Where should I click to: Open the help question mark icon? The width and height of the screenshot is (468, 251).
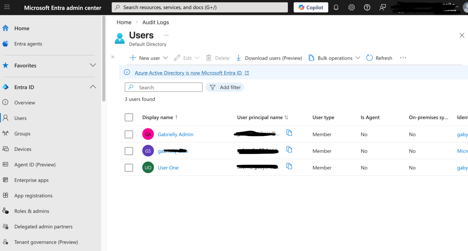[367, 7]
